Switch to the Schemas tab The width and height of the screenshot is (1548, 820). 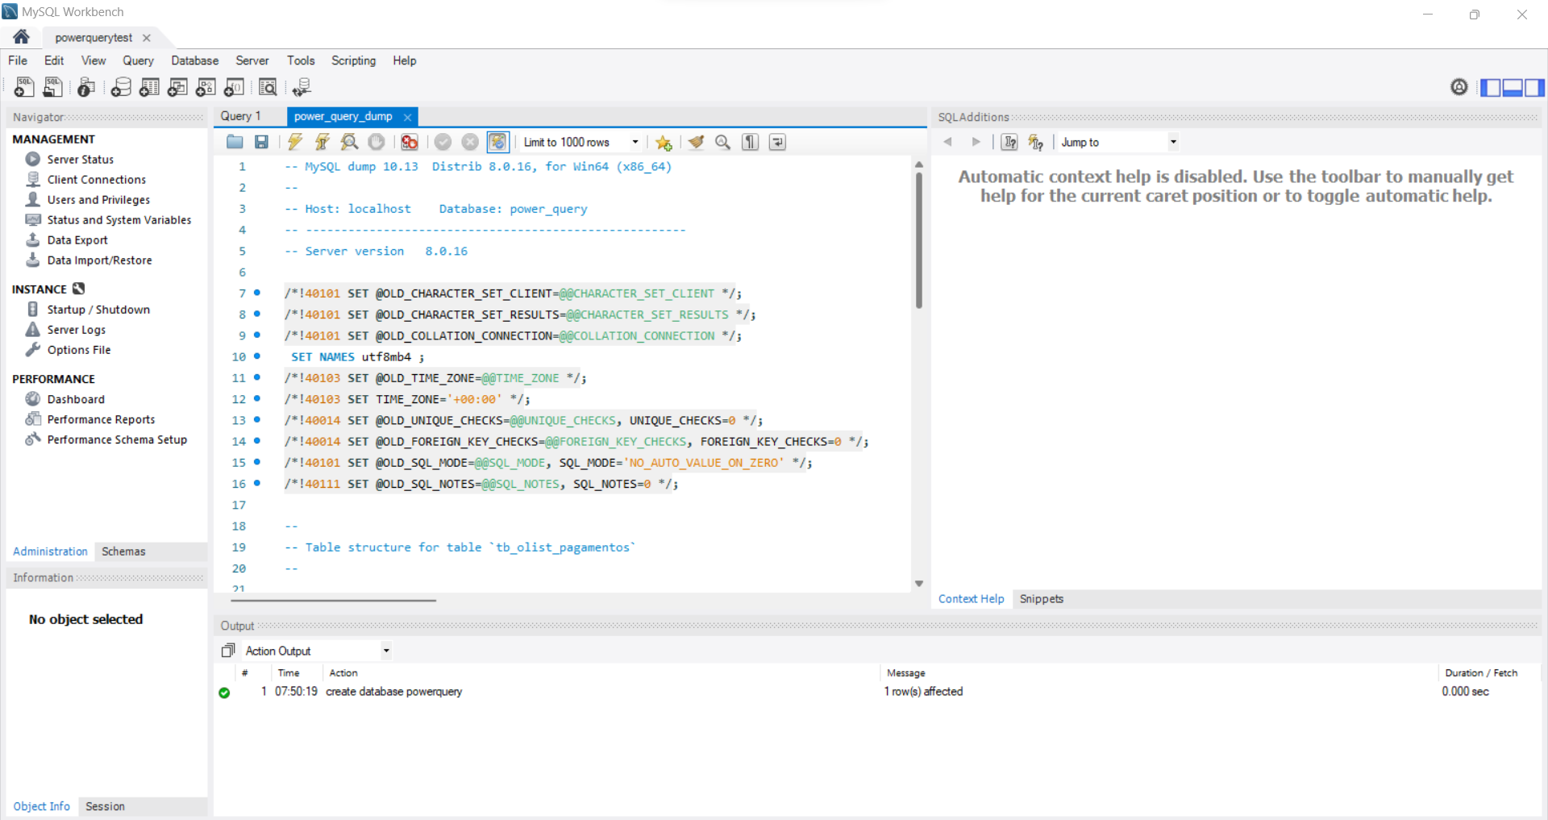(x=123, y=552)
